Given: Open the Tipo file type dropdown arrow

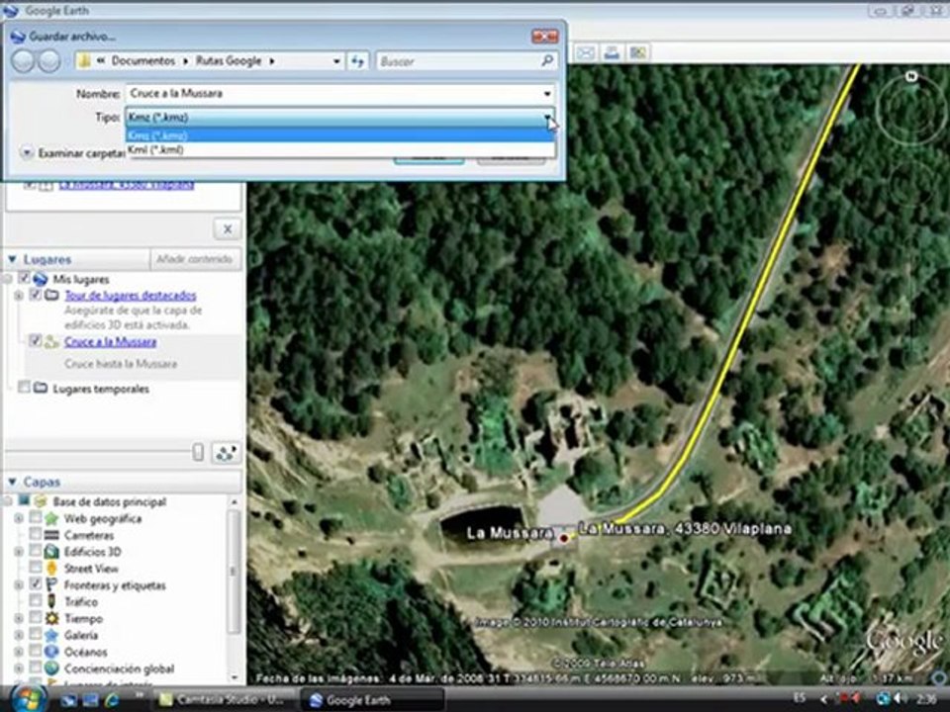Looking at the screenshot, I should (547, 117).
